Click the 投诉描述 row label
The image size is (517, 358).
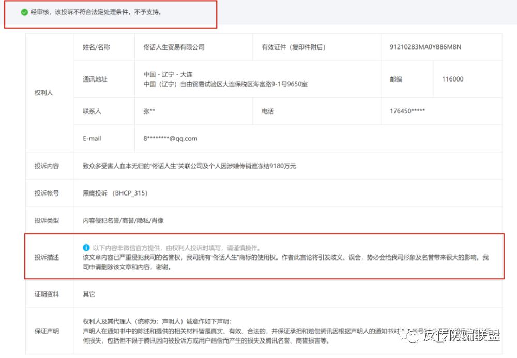[47, 257]
